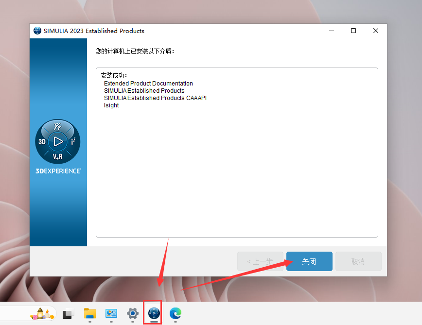Close the SIMULIA installer window
This screenshot has width=422, height=325.
(376, 31)
